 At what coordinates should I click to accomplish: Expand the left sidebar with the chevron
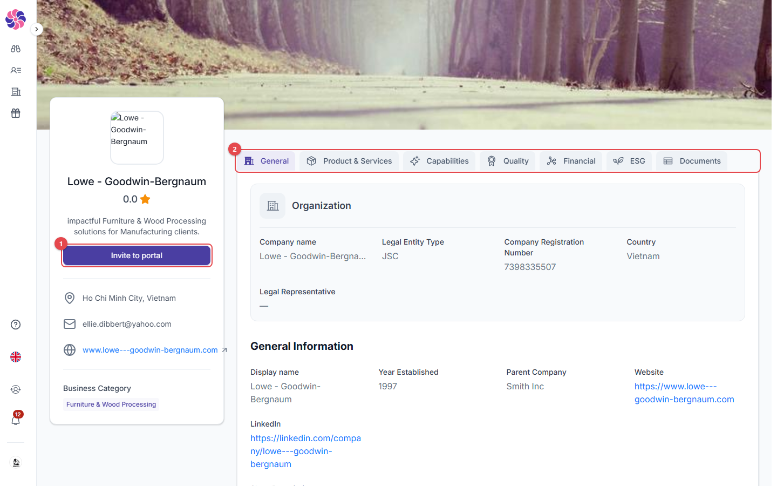pyautogui.click(x=37, y=29)
